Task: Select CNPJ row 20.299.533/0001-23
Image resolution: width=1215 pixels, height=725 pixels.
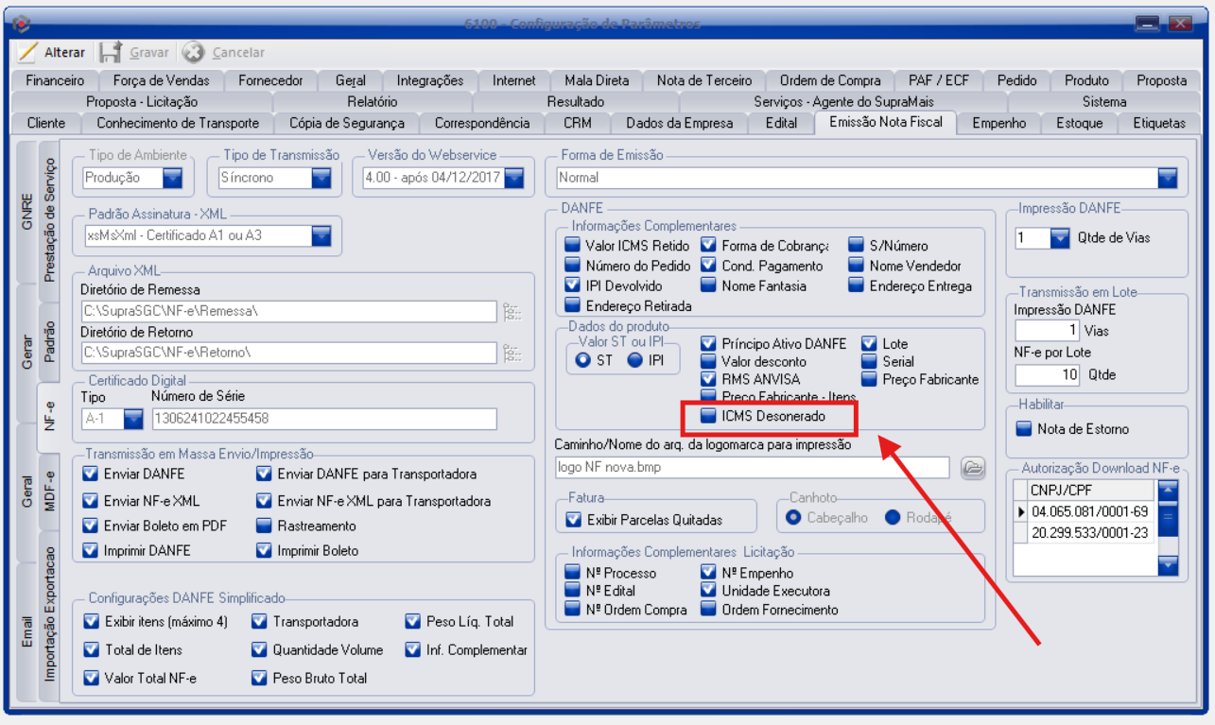Action: (1089, 533)
